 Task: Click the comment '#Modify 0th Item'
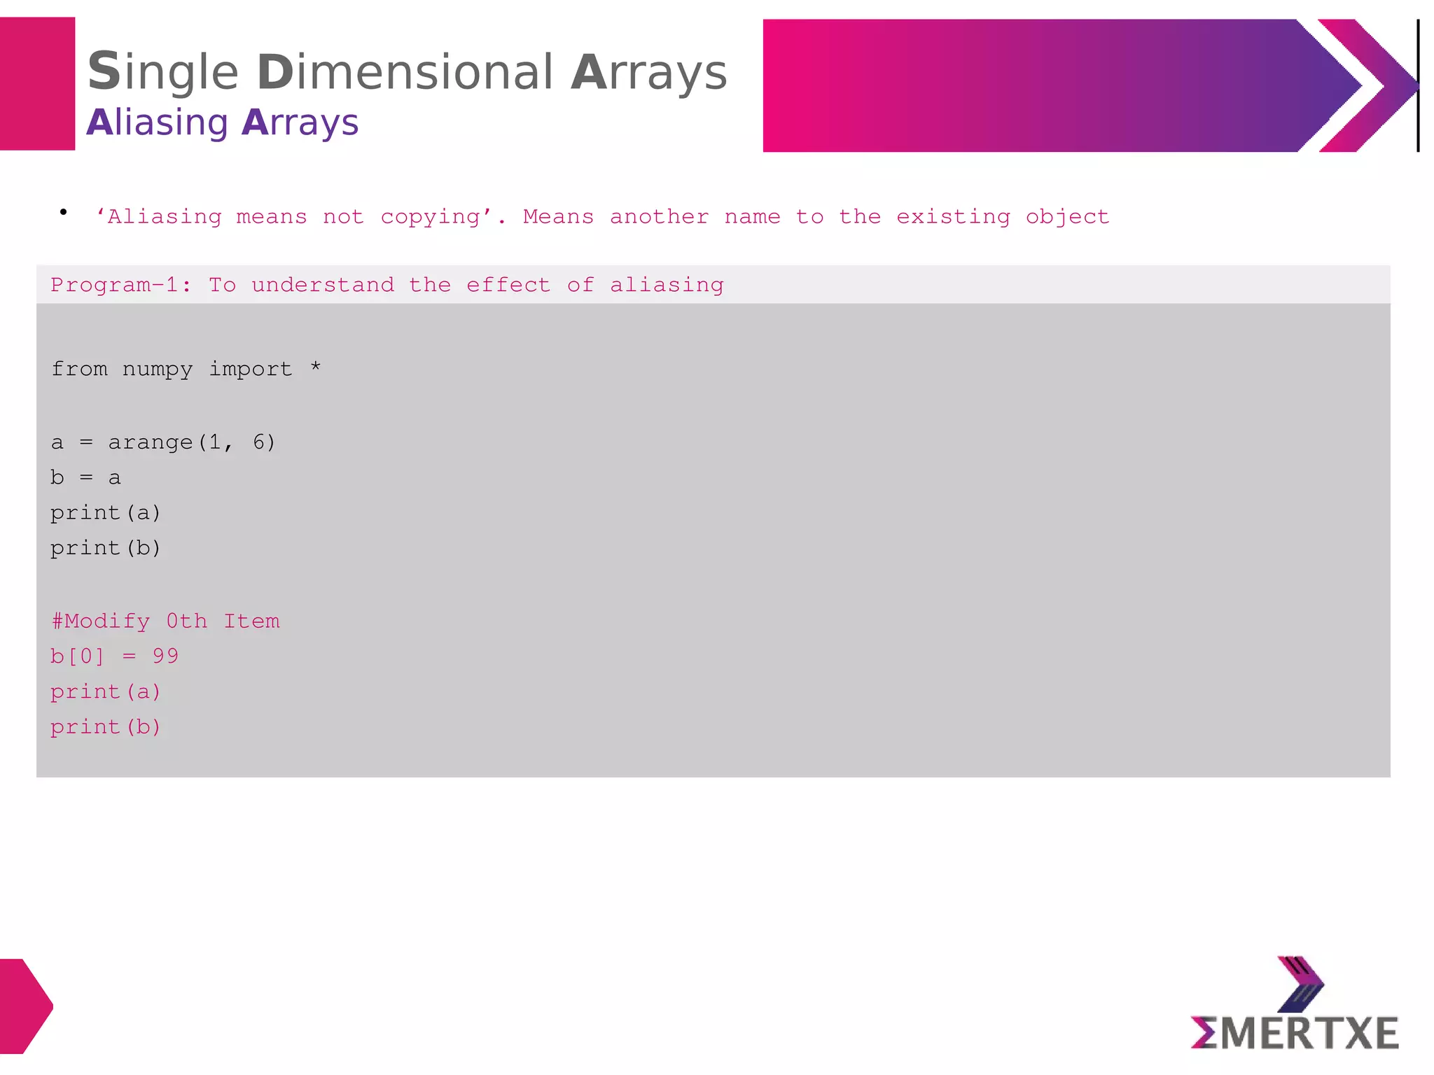[165, 621]
